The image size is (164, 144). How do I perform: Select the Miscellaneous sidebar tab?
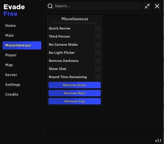pos(22,45)
